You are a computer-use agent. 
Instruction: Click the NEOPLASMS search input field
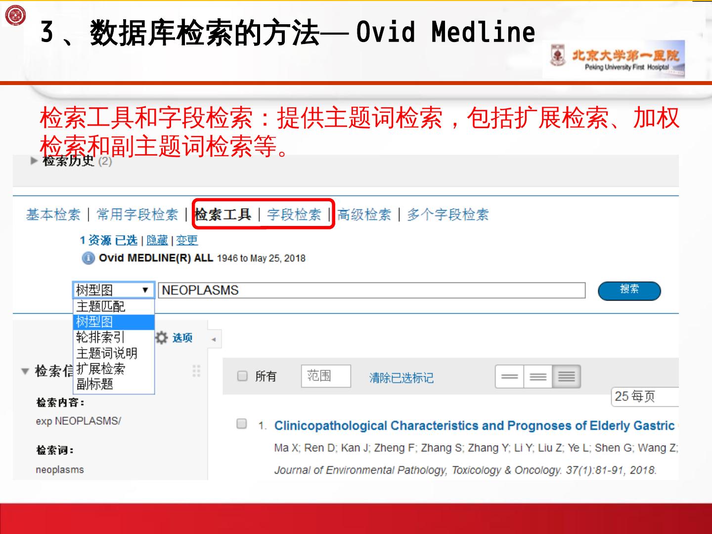372,290
